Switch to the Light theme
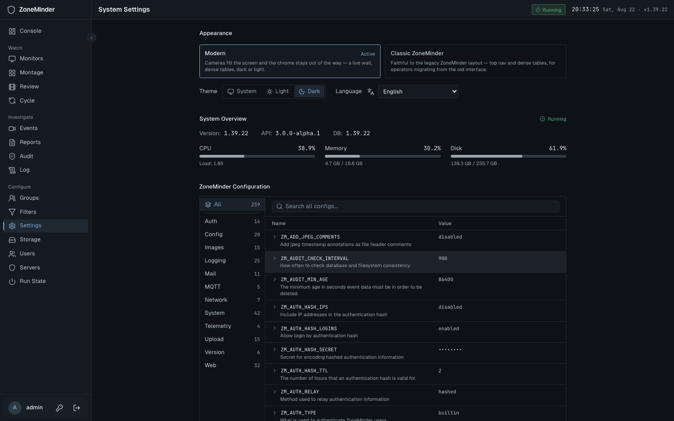674x421 pixels. click(x=278, y=91)
